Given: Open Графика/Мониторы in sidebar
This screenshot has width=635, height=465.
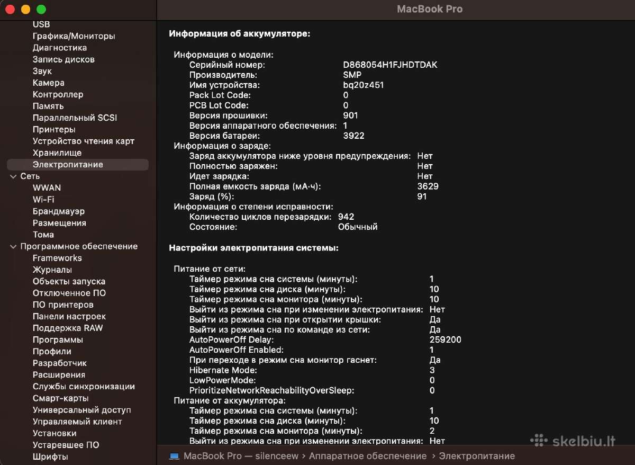Looking at the screenshot, I should (74, 36).
